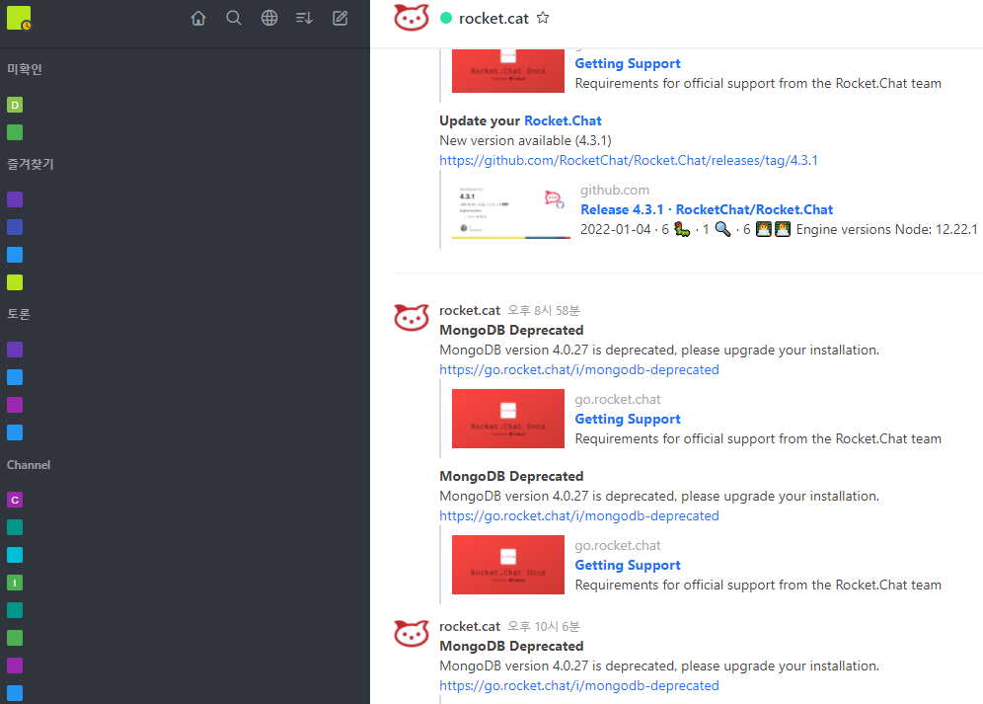
Task: Open the directory globe icon
Action: (269, 18)
